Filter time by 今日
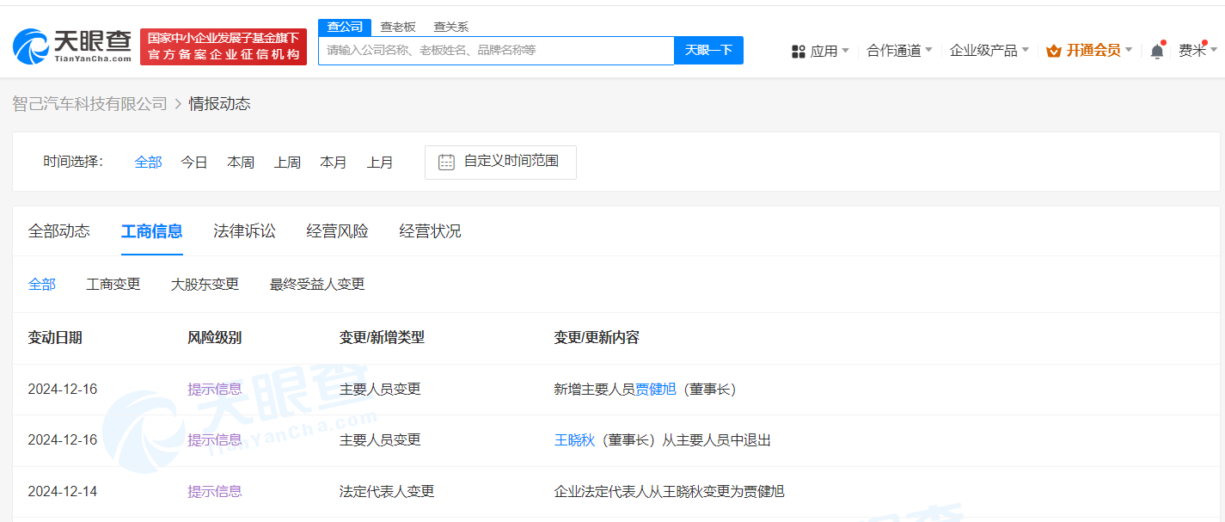 pos(194,162)
